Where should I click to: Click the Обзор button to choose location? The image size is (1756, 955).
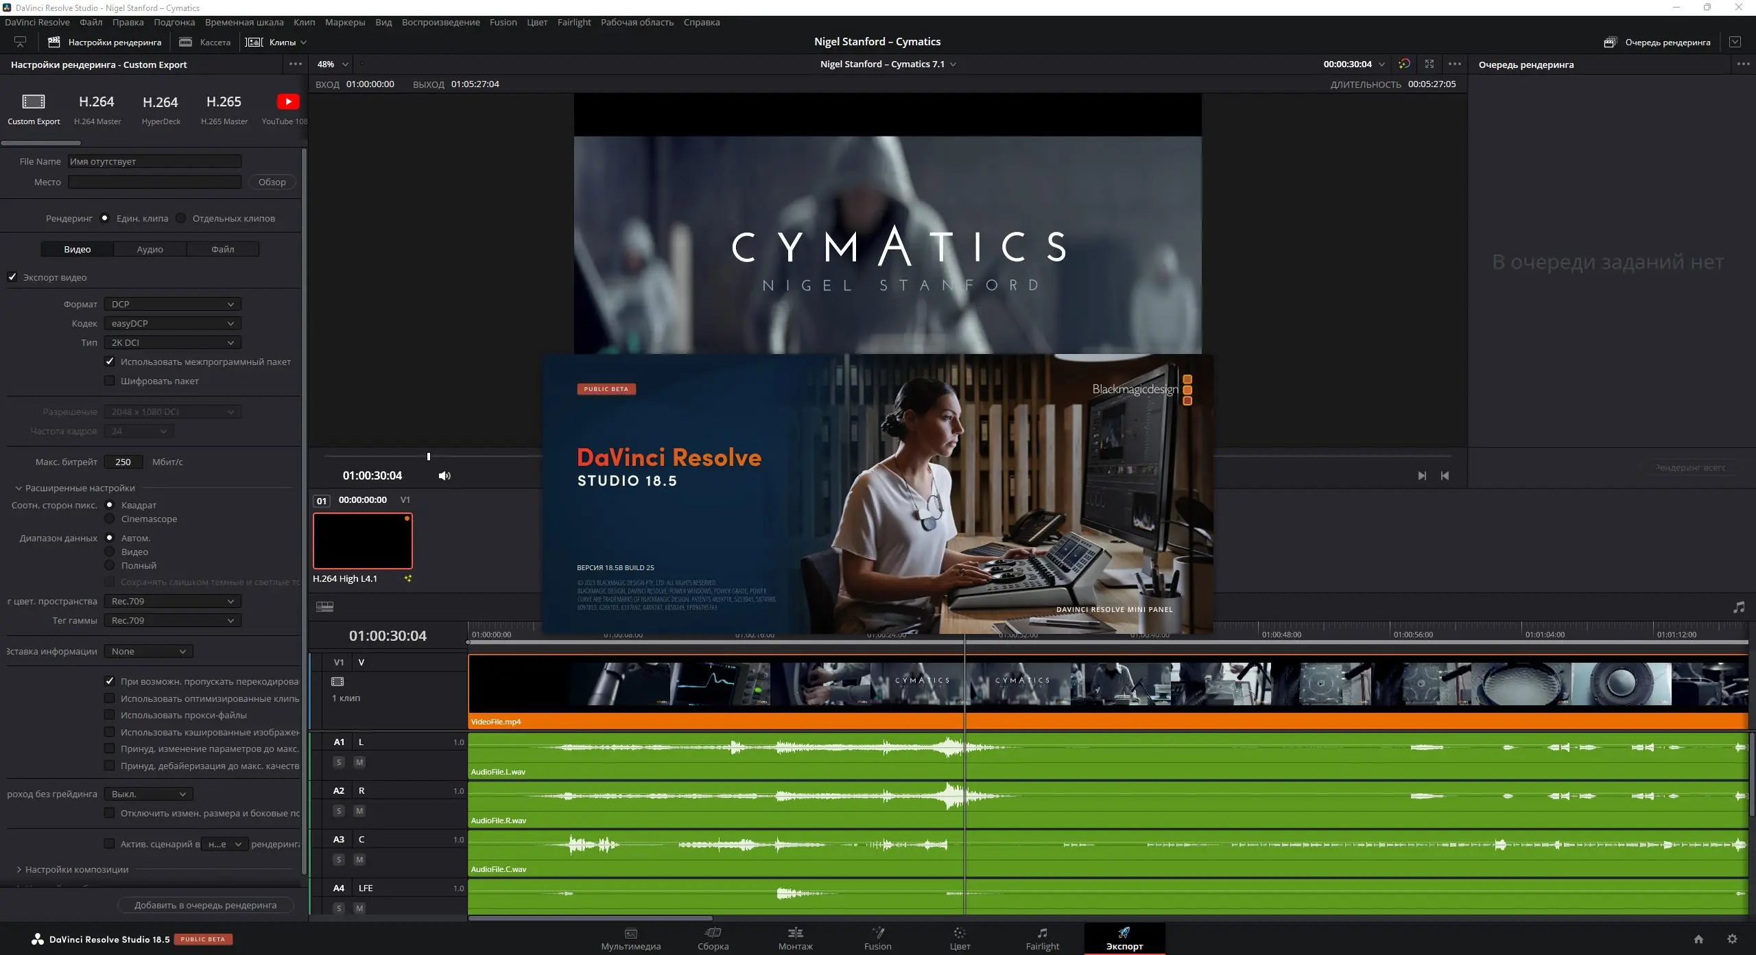point(272,182)
